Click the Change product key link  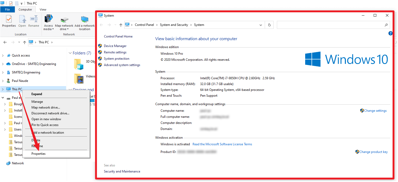373,152
